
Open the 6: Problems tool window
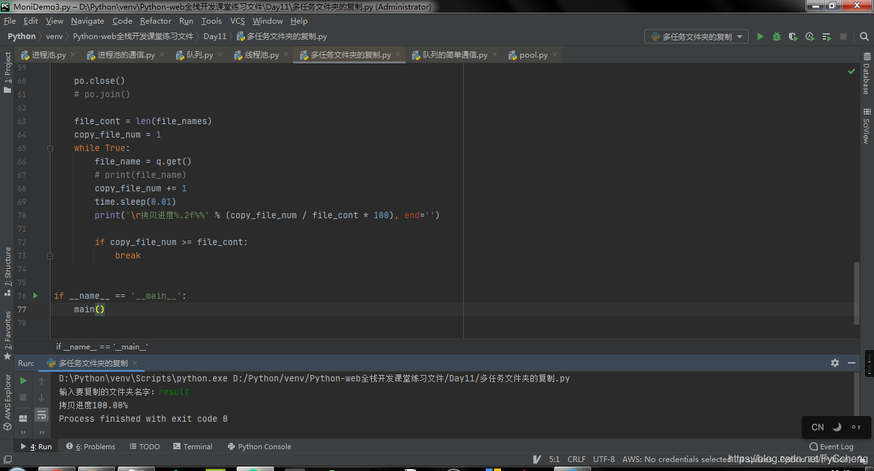point(91,447)
